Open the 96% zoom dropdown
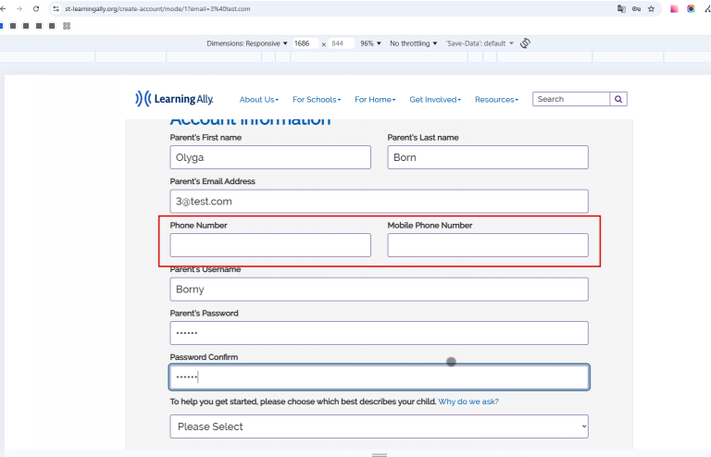 [370, 43]
